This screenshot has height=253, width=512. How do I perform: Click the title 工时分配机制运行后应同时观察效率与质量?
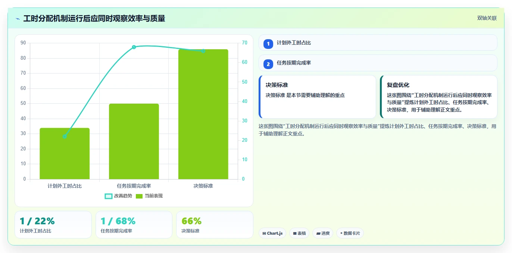[94, 18]
